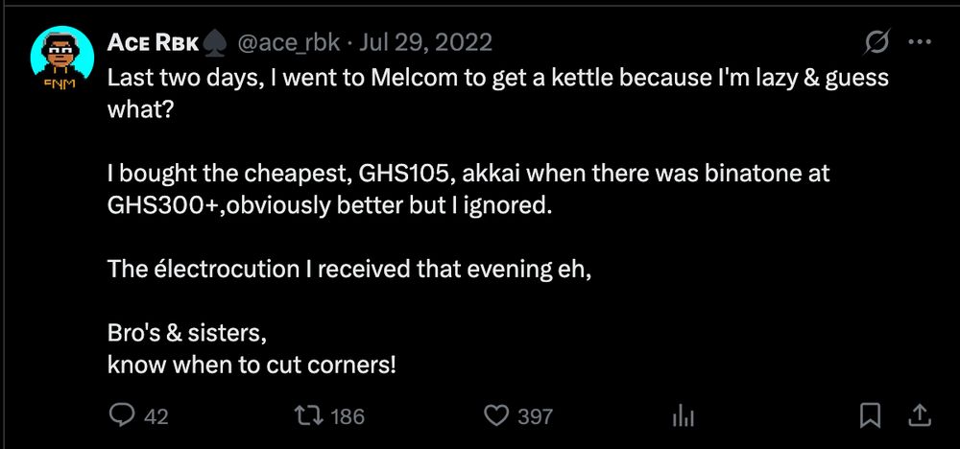The image size is (960, 449).
Task: Like the tweet with the heart icon
Action: pos(496,415)
